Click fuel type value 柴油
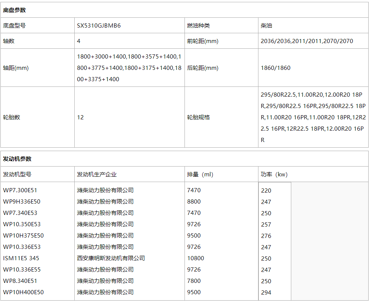369x301 pixels. [x=266, y=25]
